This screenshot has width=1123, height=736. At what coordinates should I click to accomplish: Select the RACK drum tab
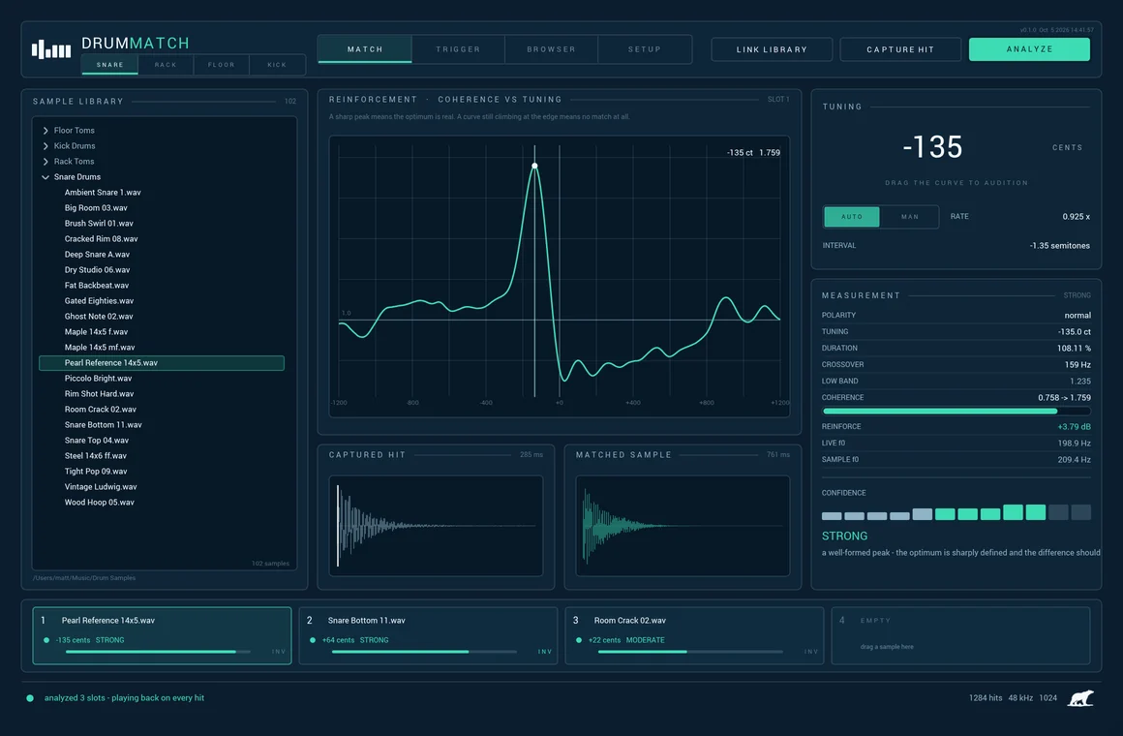click(166, 65)
